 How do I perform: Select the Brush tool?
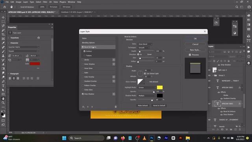(x=3, y=52)
